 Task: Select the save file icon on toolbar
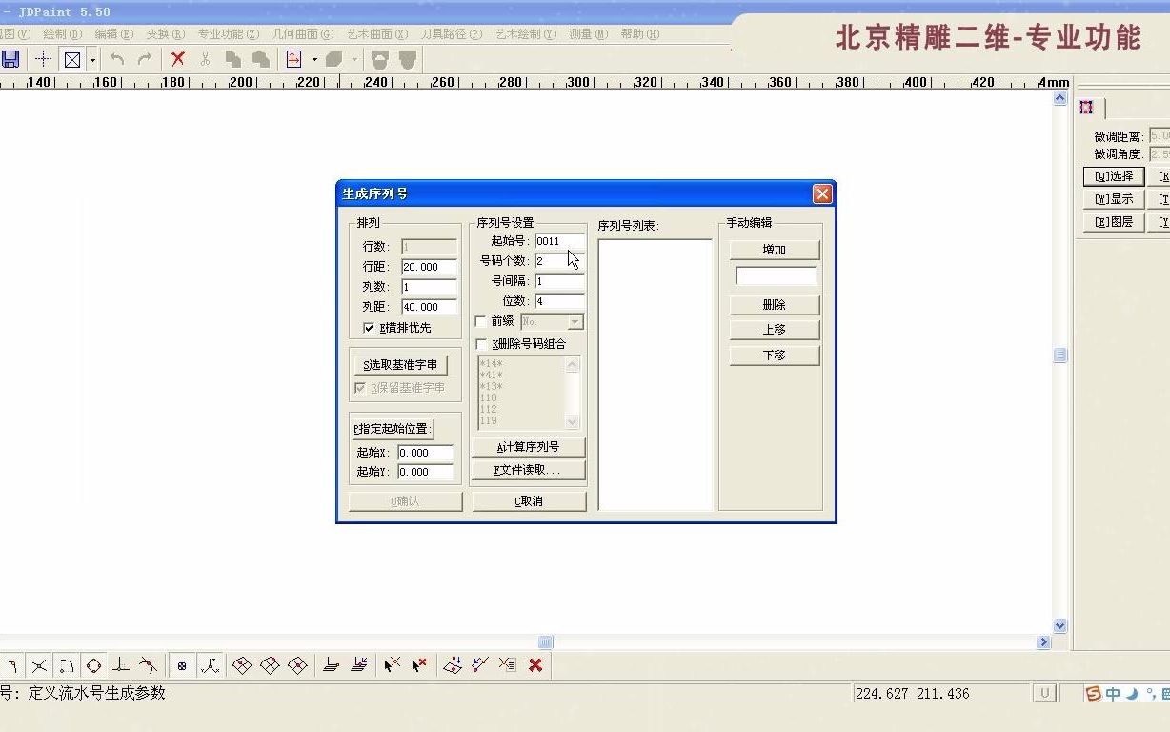pyautogui.click(x=10, y=59)
